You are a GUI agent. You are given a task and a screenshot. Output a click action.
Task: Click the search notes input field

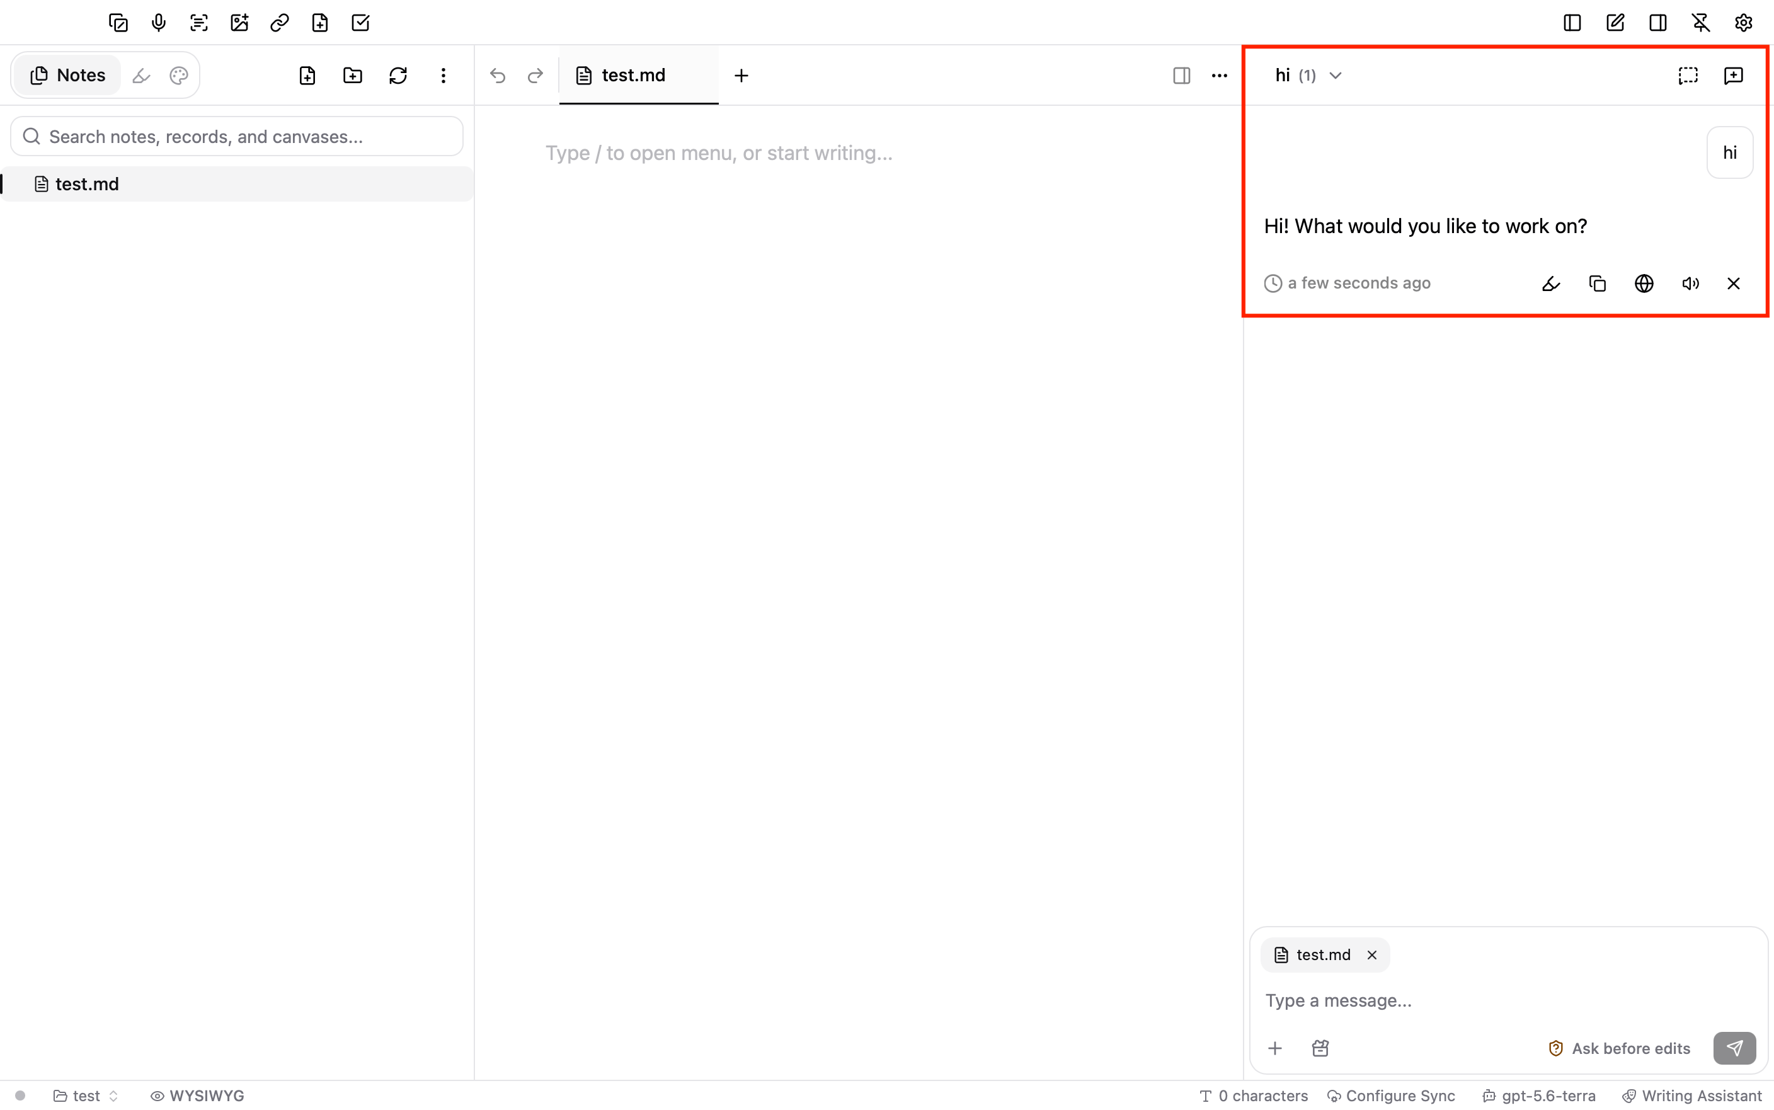point(237,137)
